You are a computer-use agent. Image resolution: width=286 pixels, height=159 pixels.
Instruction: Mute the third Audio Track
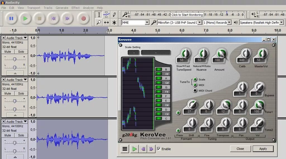click(x=8, y=135)
